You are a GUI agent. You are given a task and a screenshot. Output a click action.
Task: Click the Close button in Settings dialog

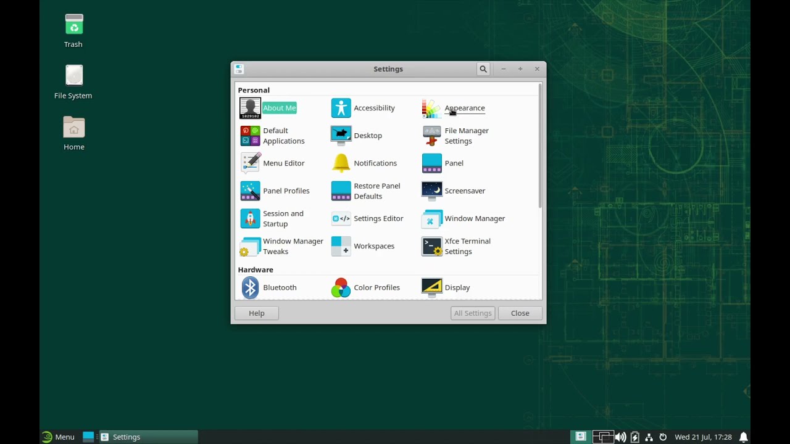click(x=520, y=313)
